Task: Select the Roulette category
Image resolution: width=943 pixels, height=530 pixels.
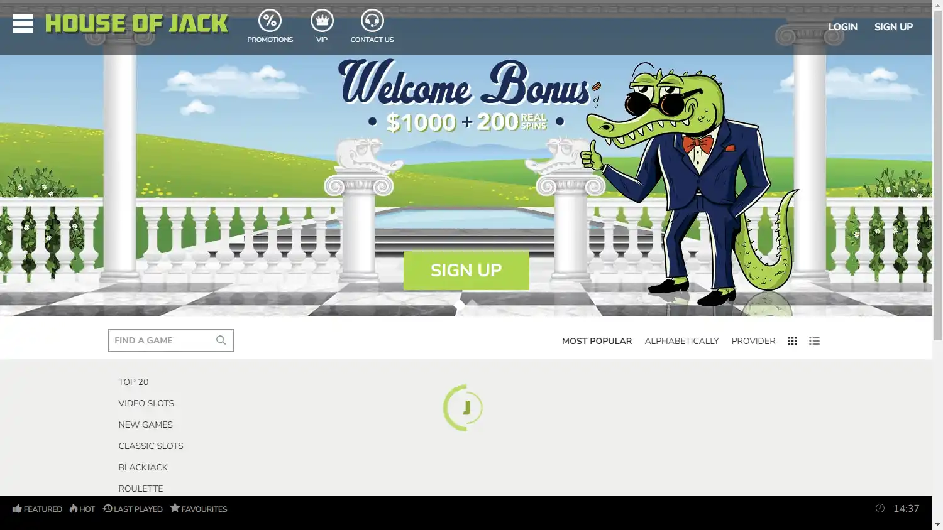Action: point(140,489)
